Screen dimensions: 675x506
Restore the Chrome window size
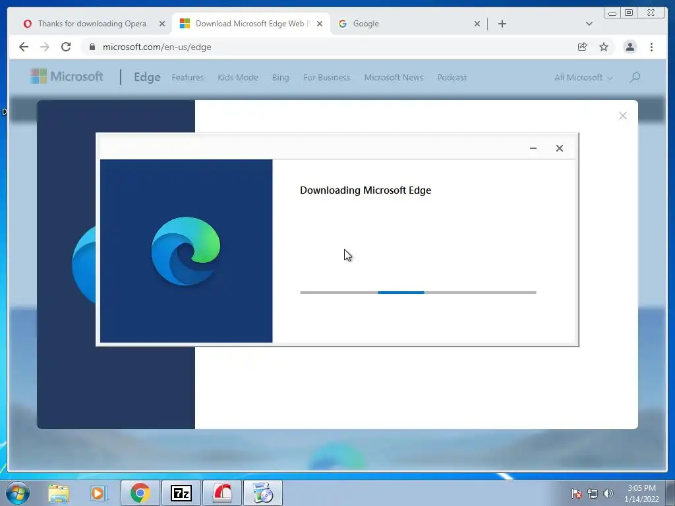click(629, 13)
